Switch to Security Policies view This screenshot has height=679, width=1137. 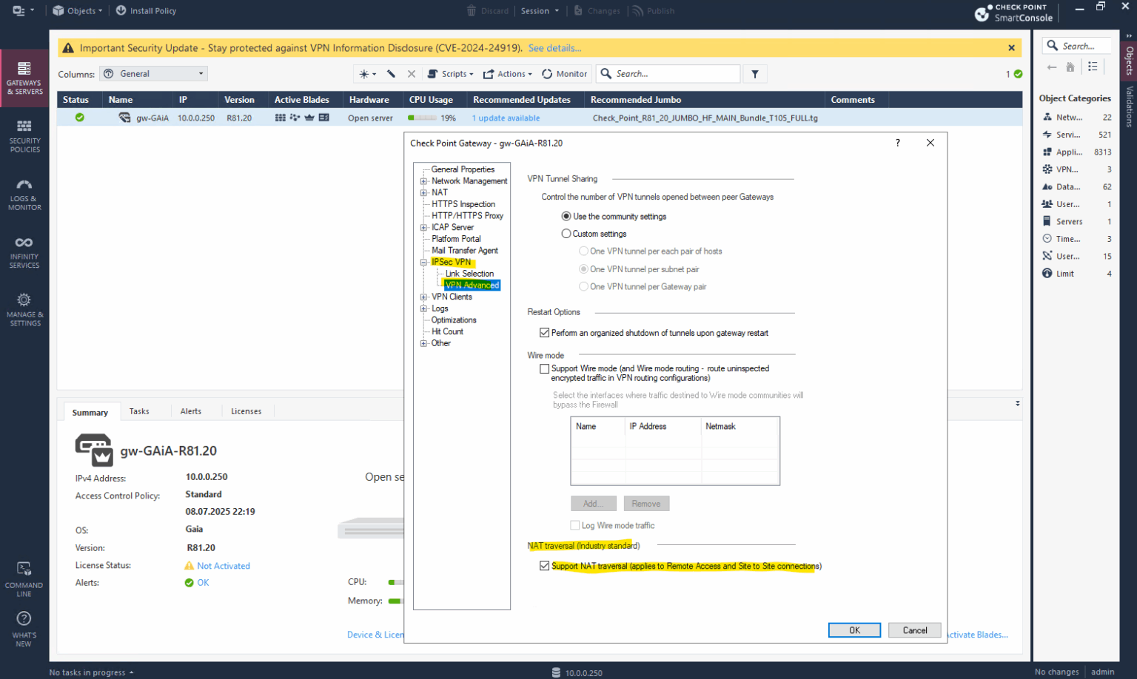click(24, 135)
